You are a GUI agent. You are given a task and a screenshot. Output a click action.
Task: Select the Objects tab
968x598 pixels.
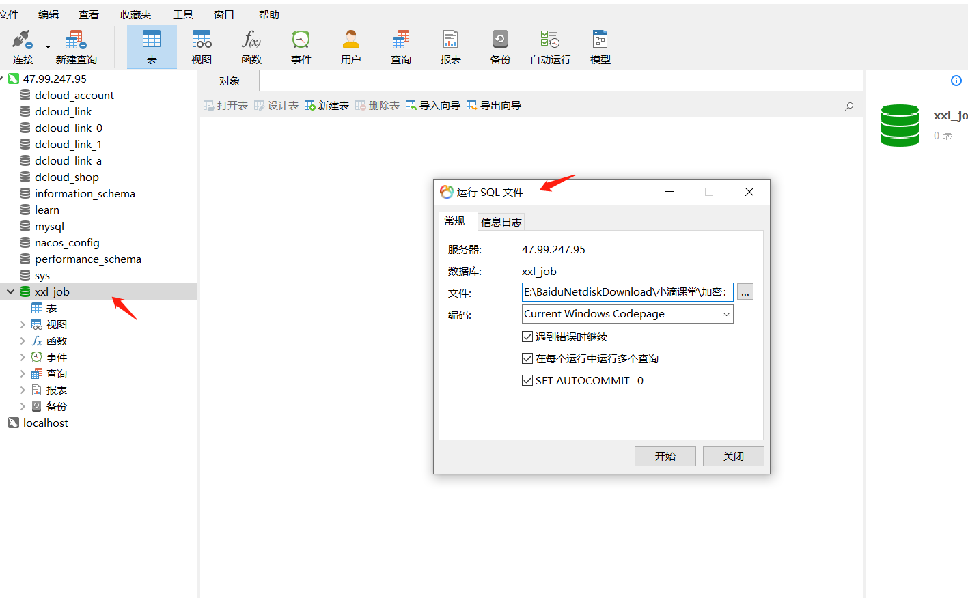click(230, 81)
